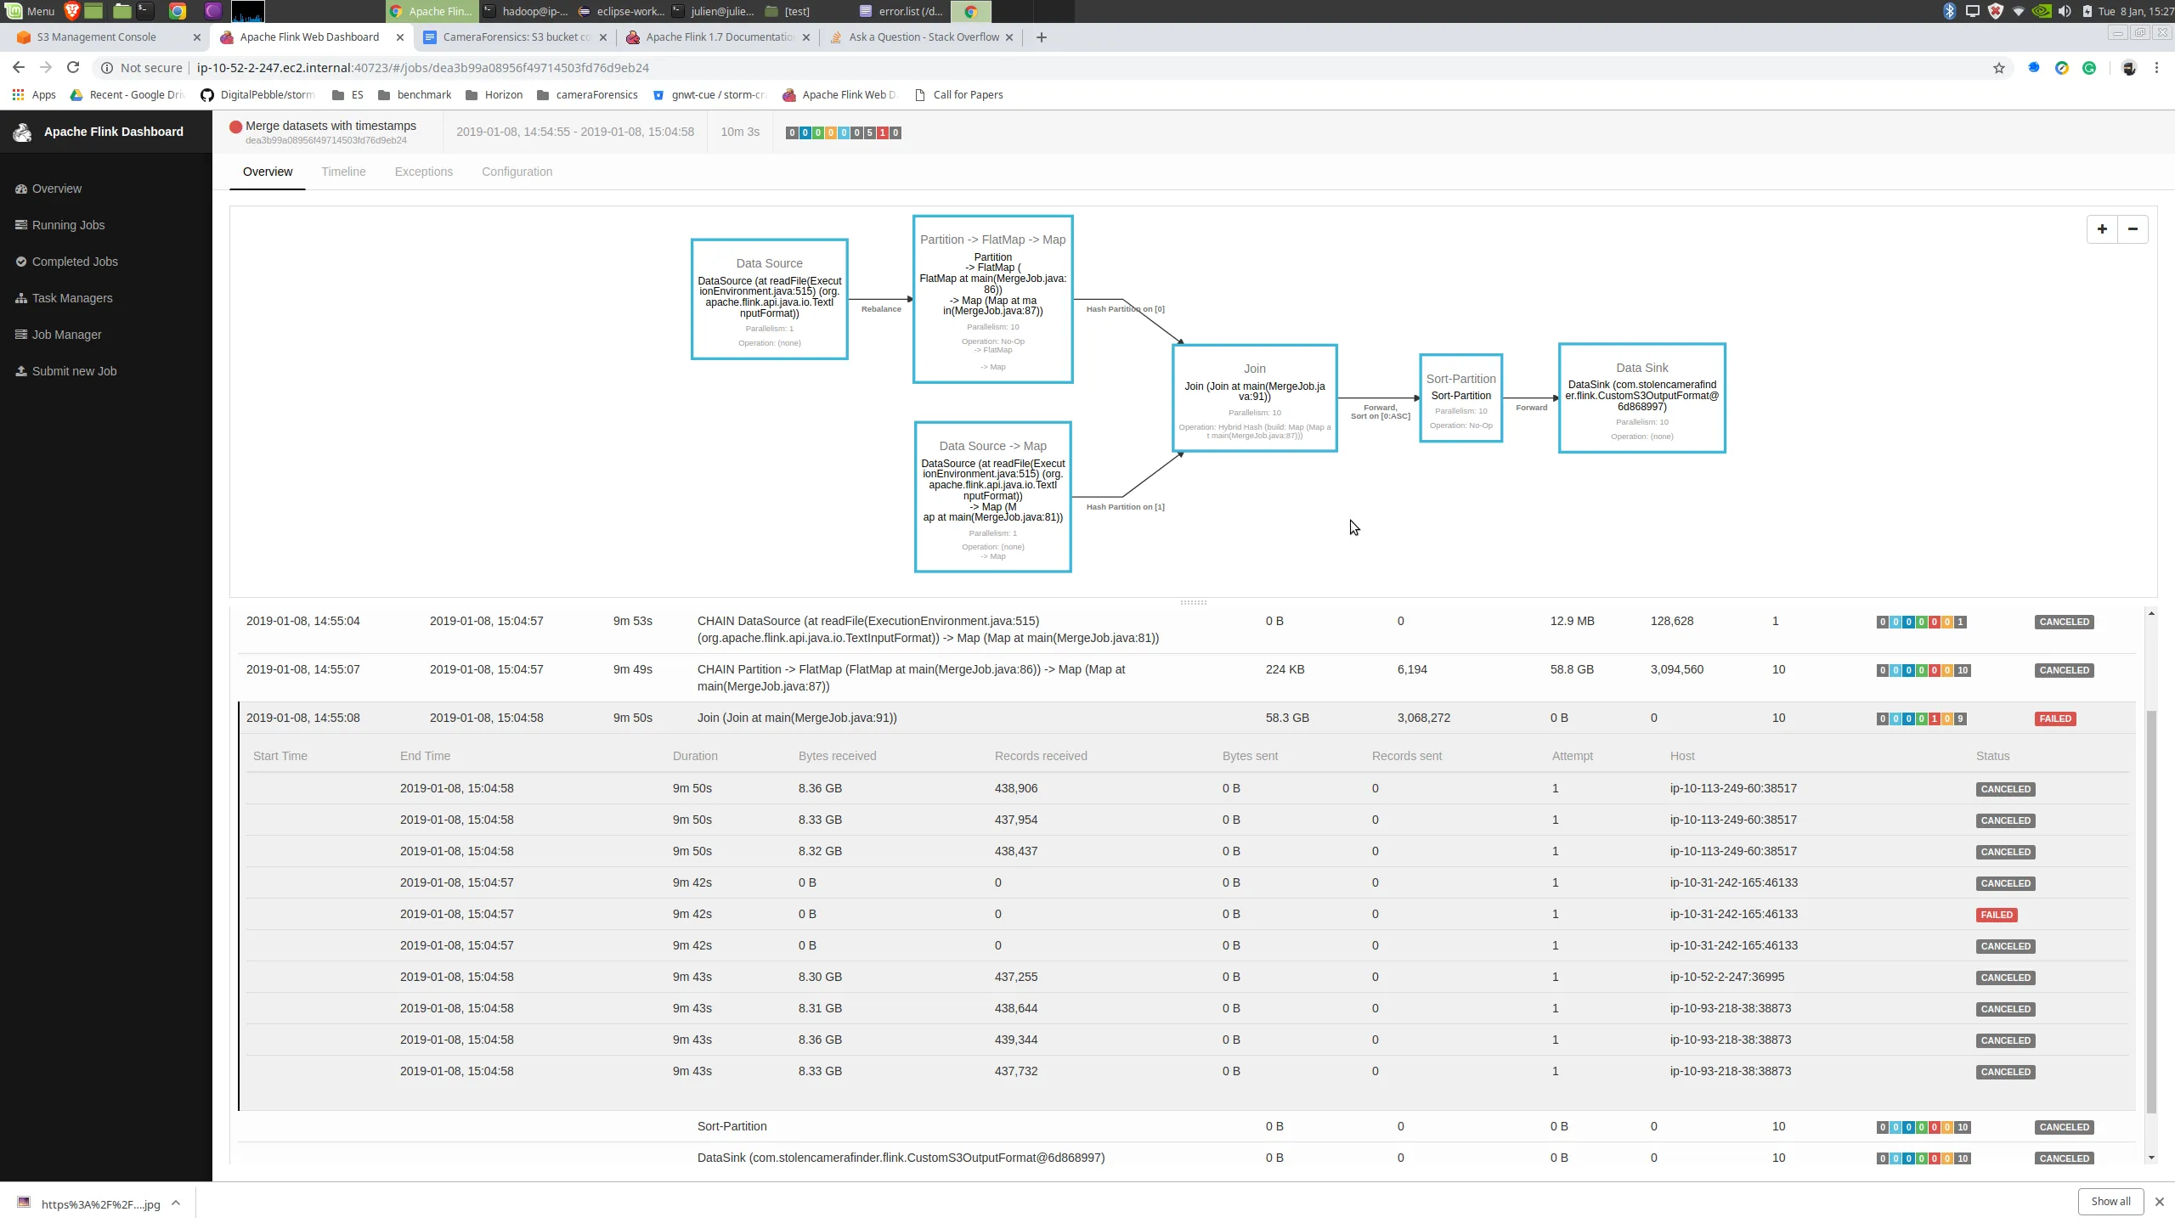This screenshot has width=2175, height=1223.
Task: Open a new browser tab
Action: pos(1042,37)
